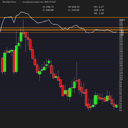Click the 1275 price axis label
Screen dimensions: 128x128
coord(121,60)
